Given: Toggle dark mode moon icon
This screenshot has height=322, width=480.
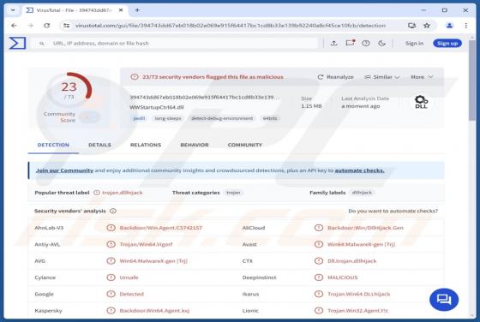Looking at the screenshot, I should click(381, 44).
